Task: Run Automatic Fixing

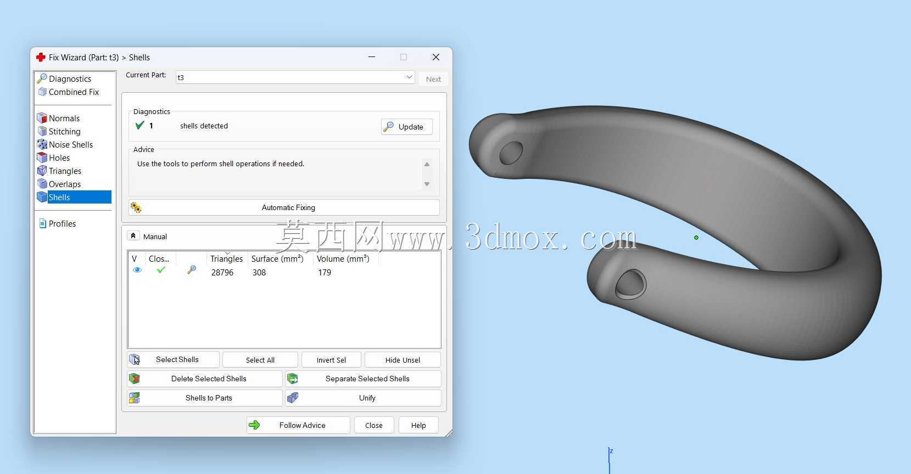Action: click(x=284, y=207)
